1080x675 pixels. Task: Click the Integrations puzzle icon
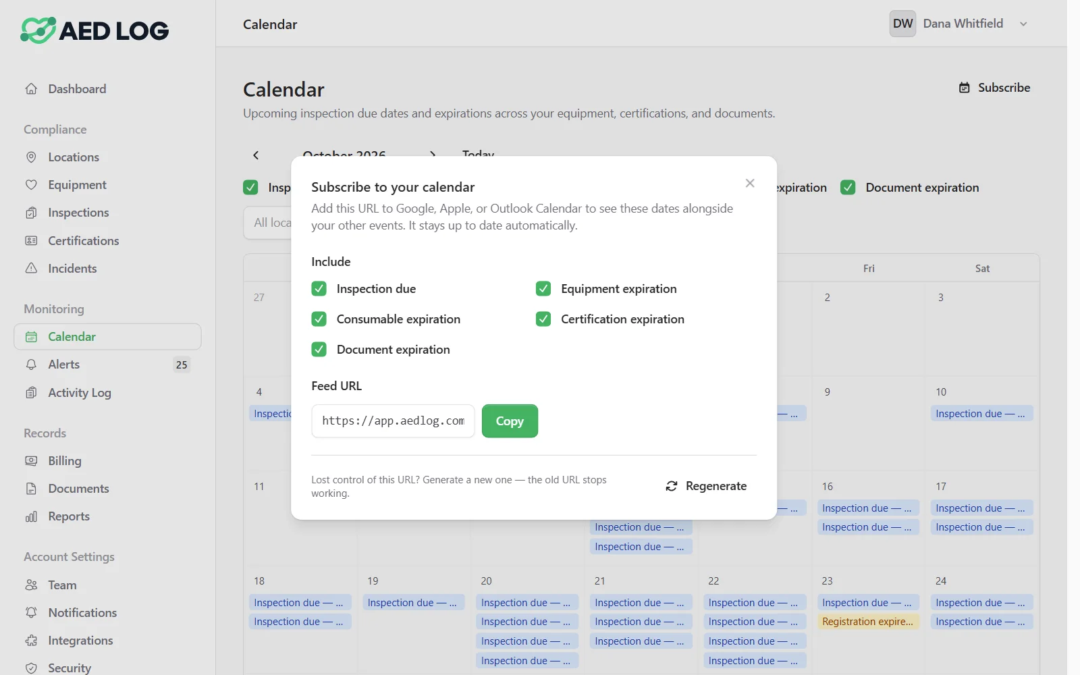tap(31, 641)
